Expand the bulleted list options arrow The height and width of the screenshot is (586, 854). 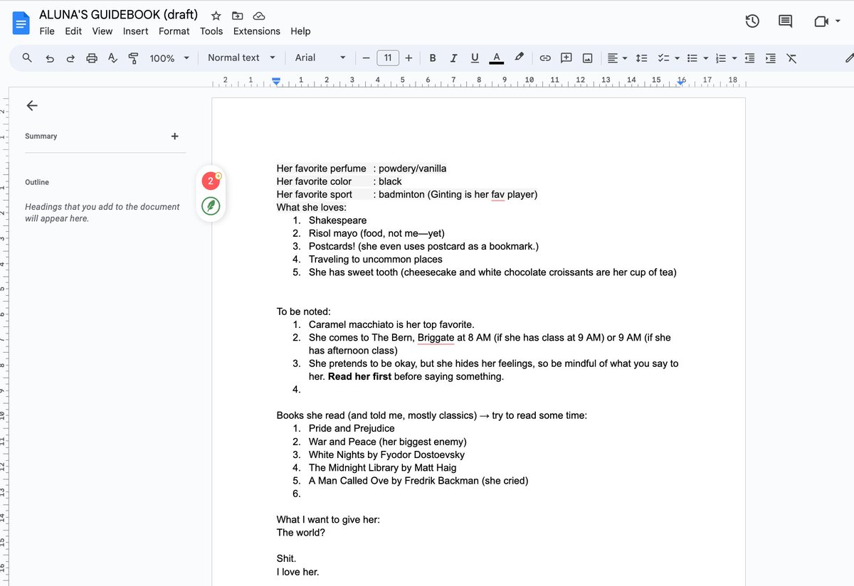tap(706, 58)
